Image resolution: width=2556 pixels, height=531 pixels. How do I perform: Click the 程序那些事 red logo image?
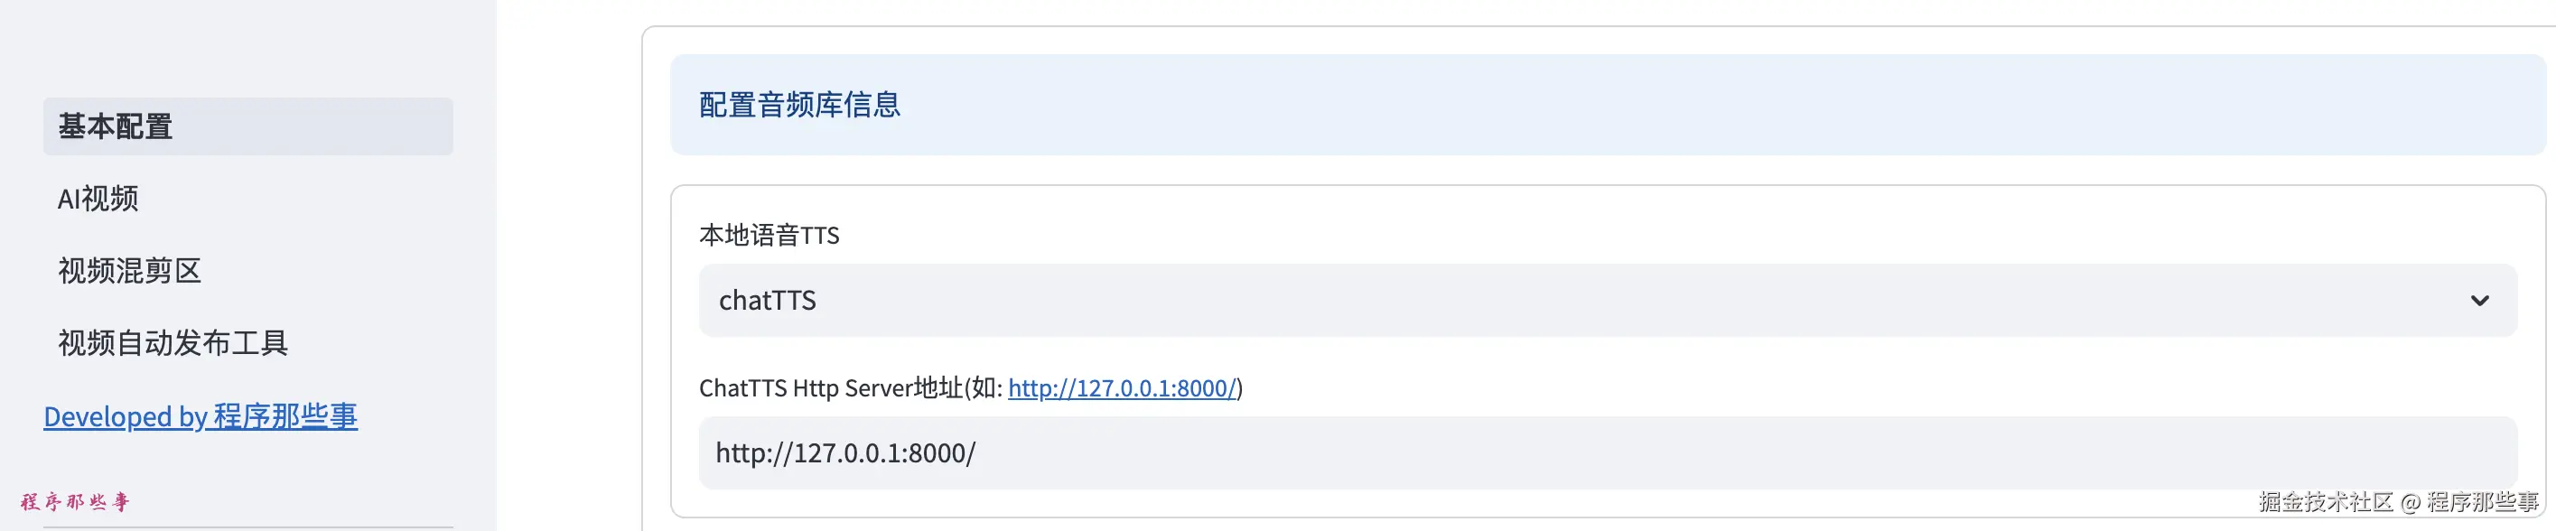pyautogui.click(x=75, y=501)
